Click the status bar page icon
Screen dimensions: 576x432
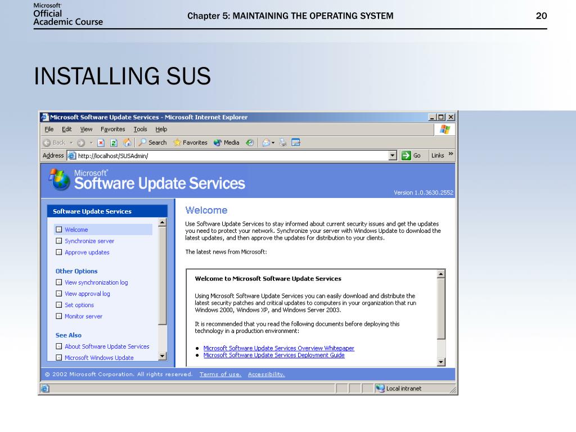click(x=45, y=388)
